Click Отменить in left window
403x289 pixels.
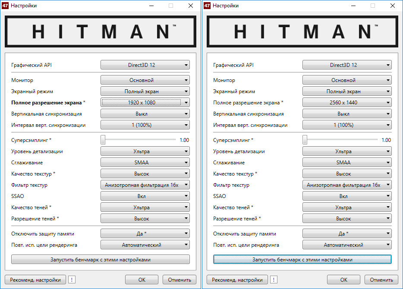tap(179, 280)
